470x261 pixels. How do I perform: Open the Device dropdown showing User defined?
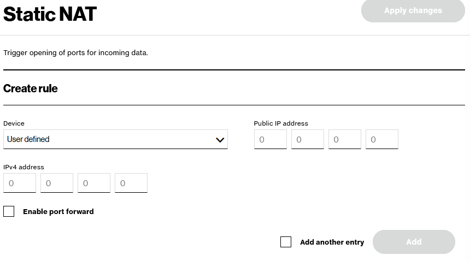click(x=115, y=139)
